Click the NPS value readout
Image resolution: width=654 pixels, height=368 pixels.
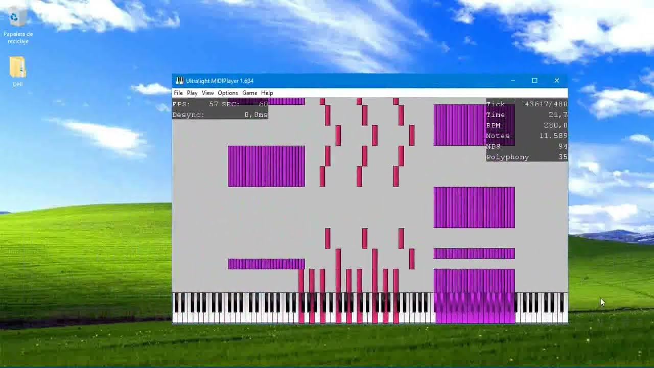(x=563, y=146)
